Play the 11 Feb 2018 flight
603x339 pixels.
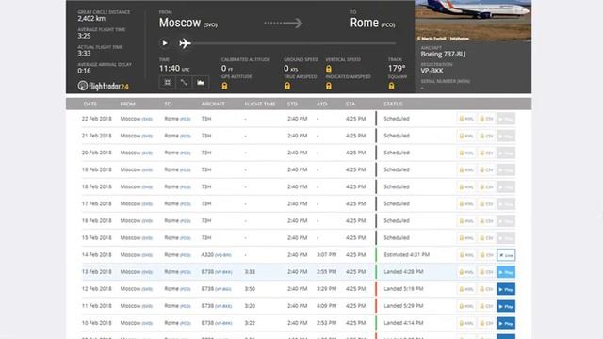click(506, 306)
